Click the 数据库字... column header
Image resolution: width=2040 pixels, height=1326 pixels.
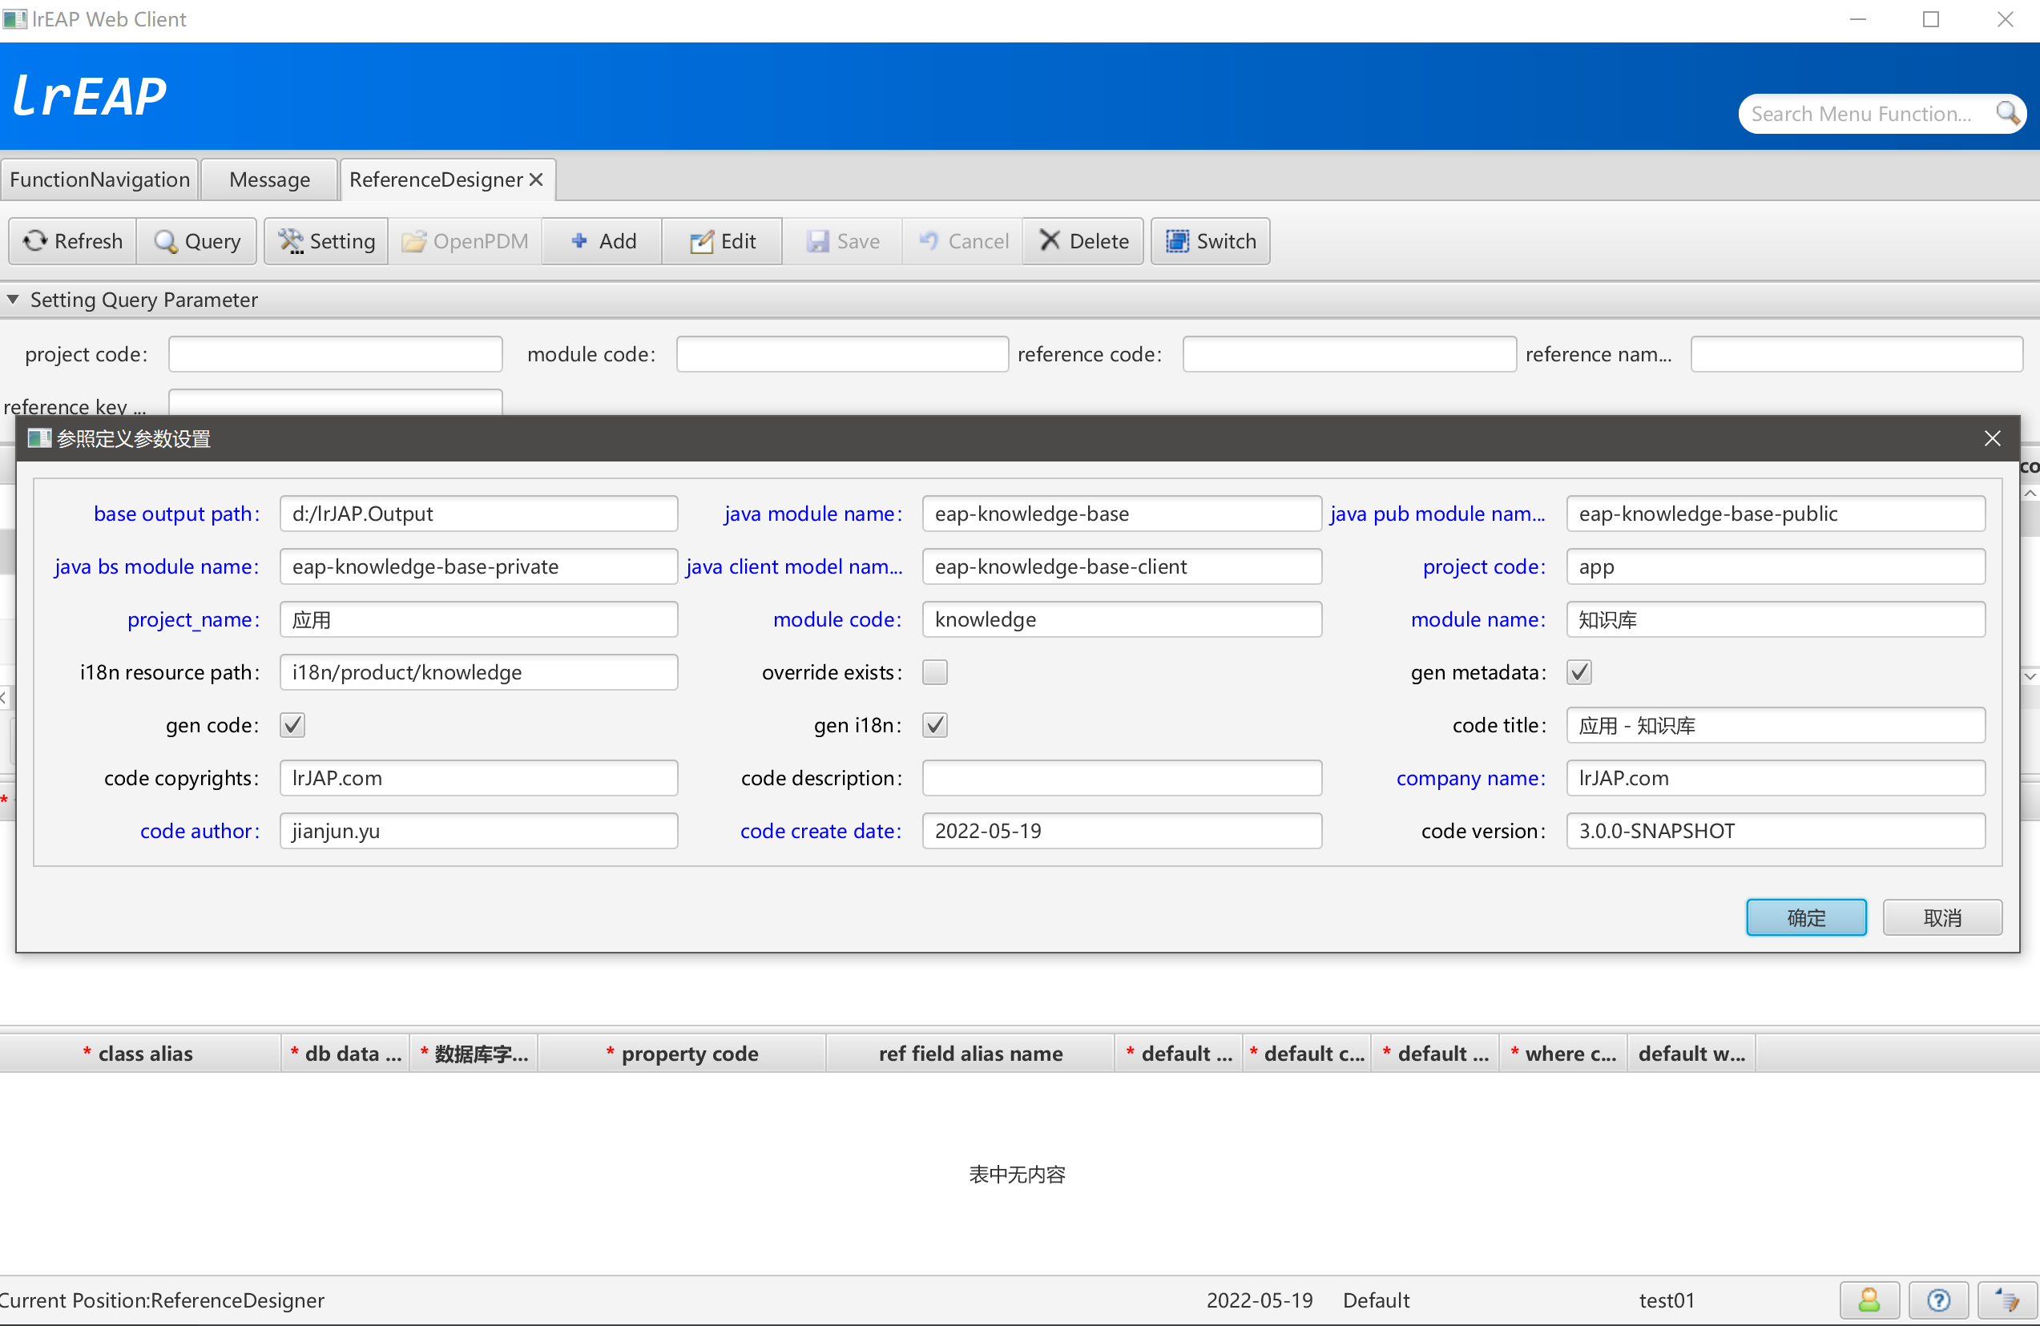pyautogui.click(x=474, y=1054)
